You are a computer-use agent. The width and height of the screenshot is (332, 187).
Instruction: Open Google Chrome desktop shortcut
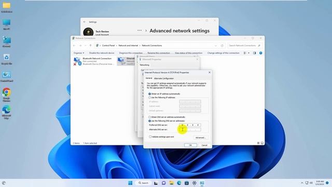coord(7,95)
